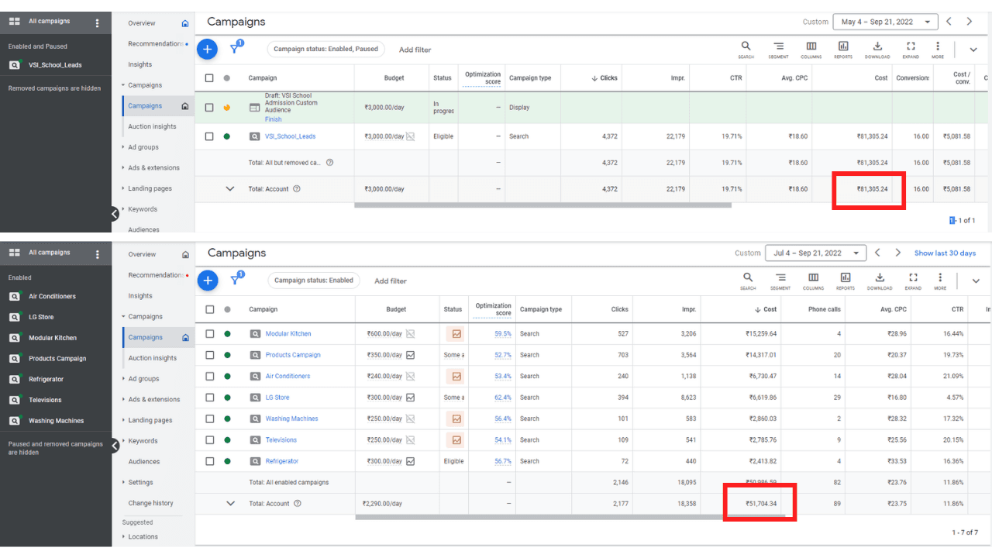The image size is (992, 558).
Task: Open Modular Kitchen campaign link in table
Action: [x=288, y=334]
